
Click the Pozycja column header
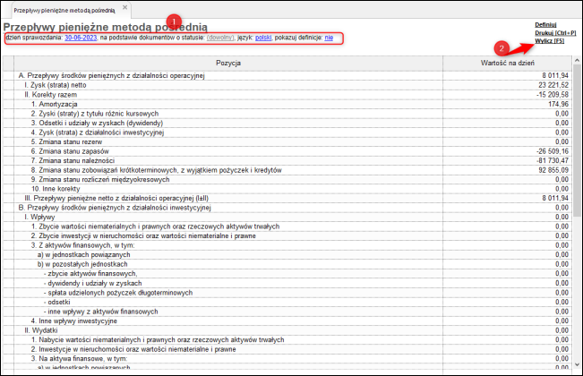228,64
